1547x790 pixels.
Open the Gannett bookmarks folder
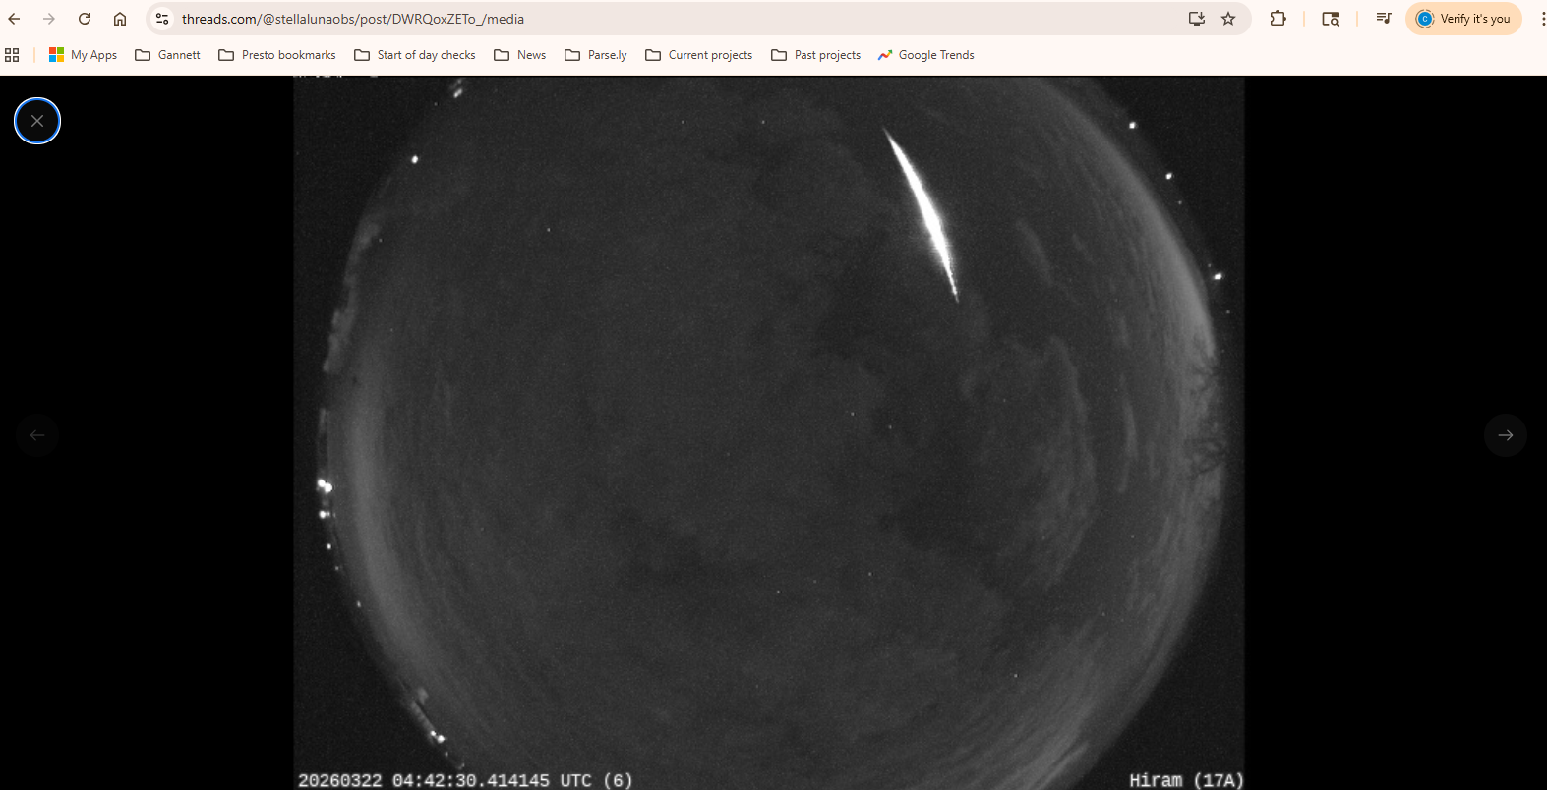(x=167, y=55)
